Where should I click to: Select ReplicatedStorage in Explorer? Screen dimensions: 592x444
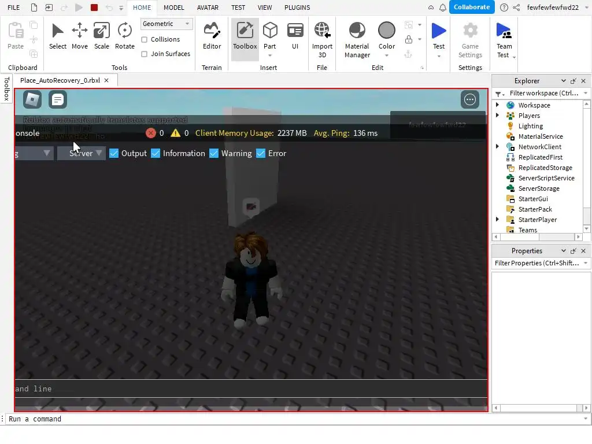click(x=545, y=168)
